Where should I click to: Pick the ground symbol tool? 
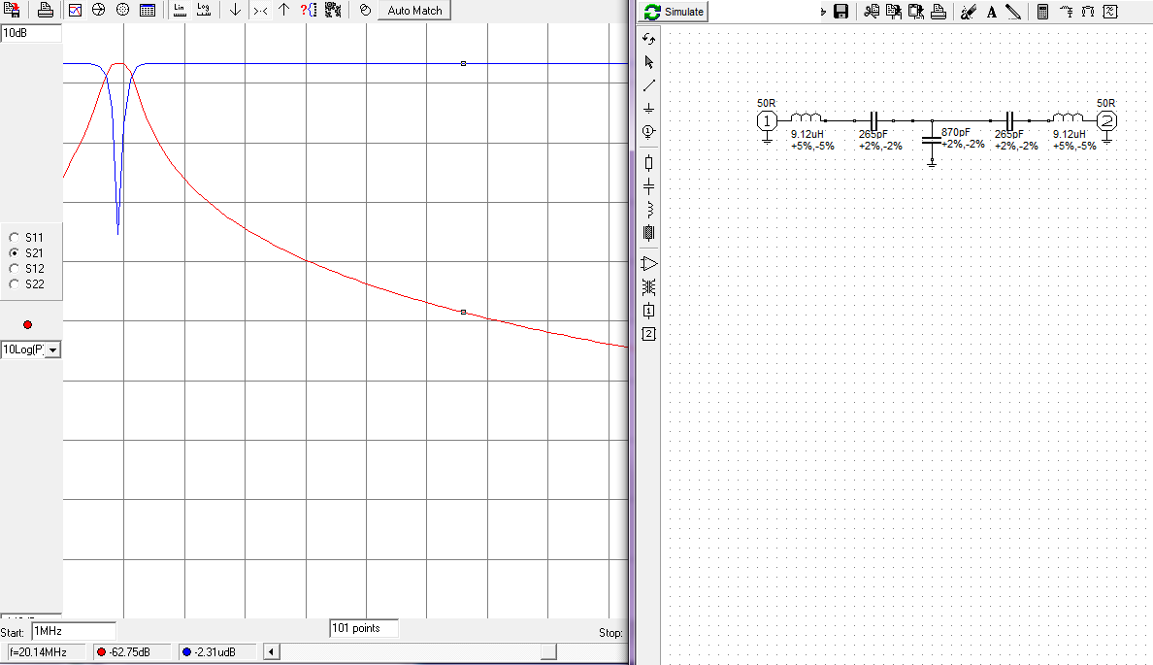coord(649,109)
